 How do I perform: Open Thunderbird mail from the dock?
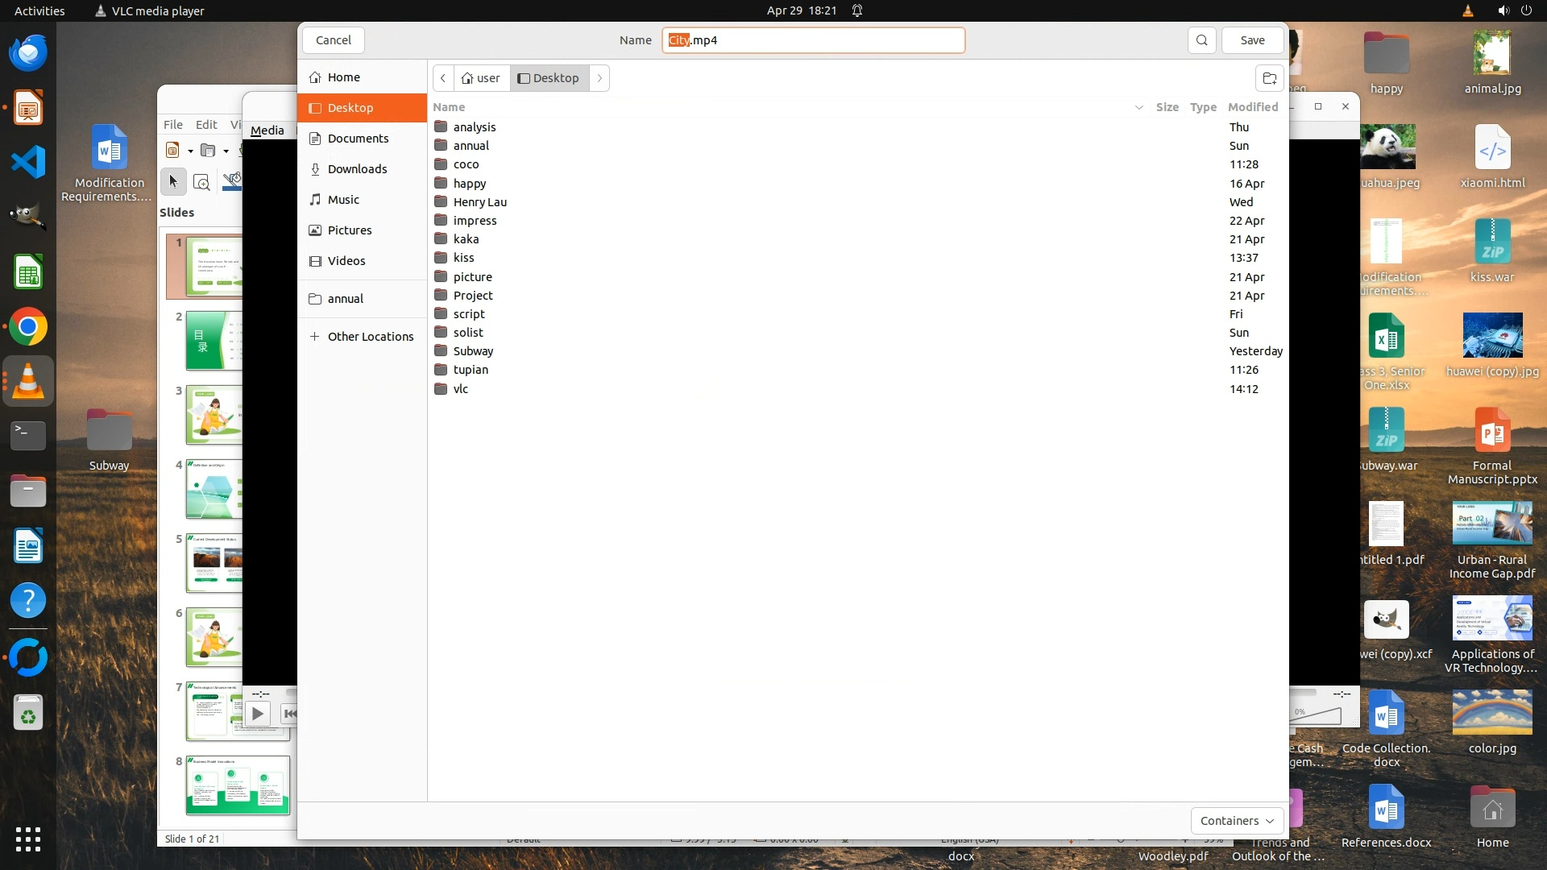pyautogui.click(x=28, y=53)
